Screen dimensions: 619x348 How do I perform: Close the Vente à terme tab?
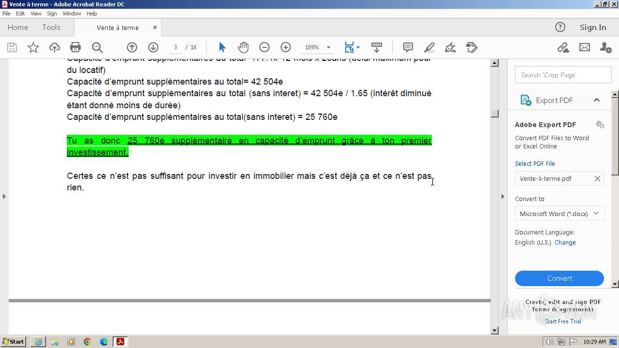155,28
